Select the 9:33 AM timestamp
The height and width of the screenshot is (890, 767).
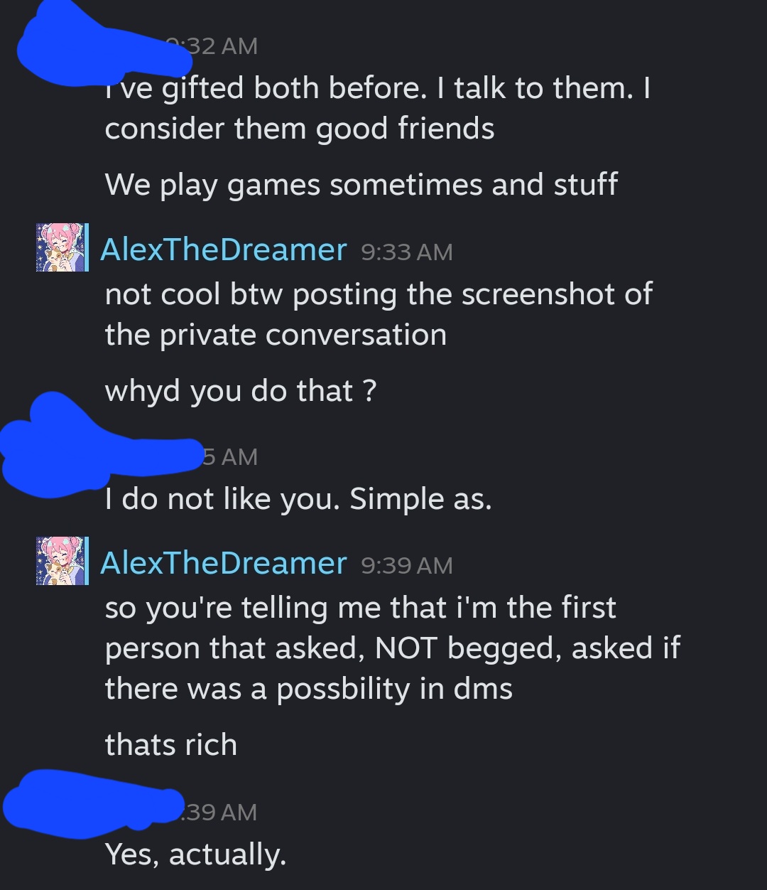[x=406, y=252]
